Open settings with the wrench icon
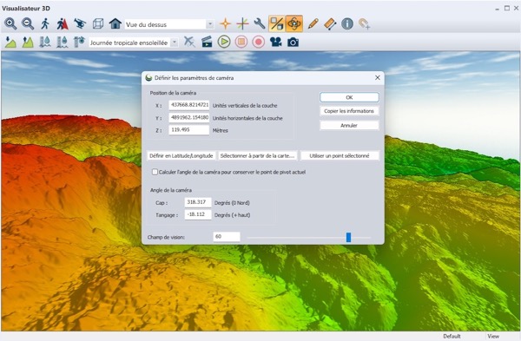Viewport: 521px width, 341px height. coord(260,24)
